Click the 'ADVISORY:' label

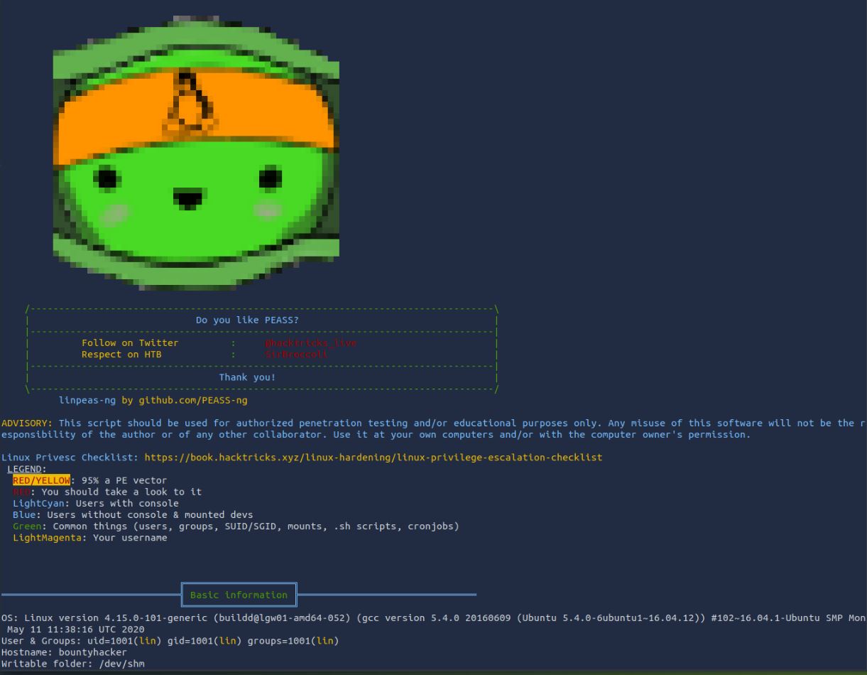click(27, 423)
